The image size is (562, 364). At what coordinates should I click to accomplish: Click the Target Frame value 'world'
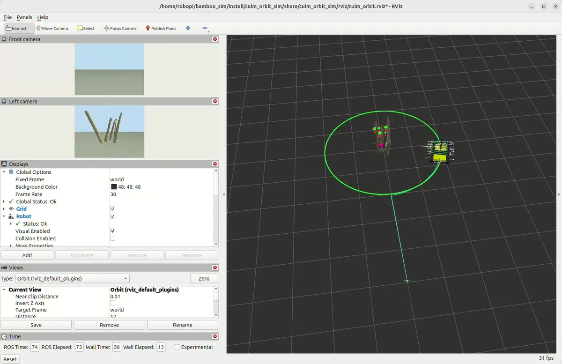pos(117,310)
